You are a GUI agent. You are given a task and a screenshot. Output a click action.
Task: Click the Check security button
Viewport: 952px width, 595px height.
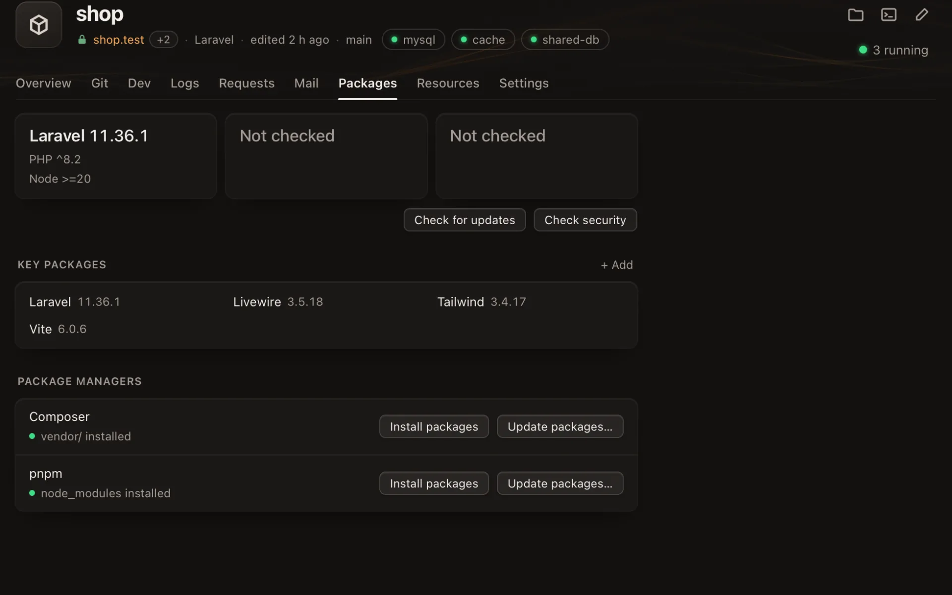(x=586, y=220)
